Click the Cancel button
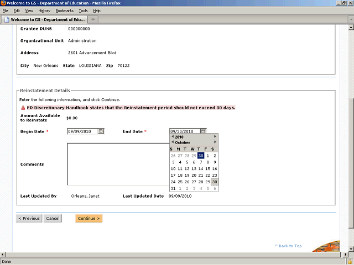 [x=53, y=219]
